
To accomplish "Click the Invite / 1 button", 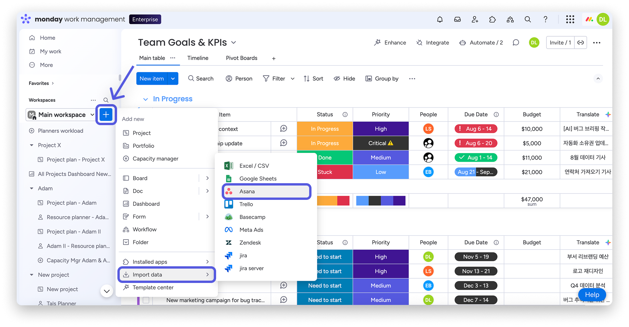I will coord(560,43).
